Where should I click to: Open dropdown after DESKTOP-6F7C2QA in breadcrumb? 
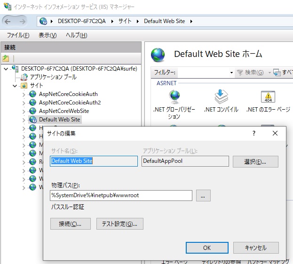tap(112, 21)
